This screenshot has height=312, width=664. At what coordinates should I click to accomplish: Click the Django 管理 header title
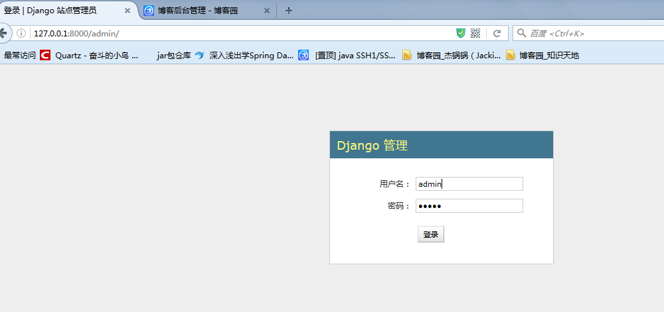point(373,146)
